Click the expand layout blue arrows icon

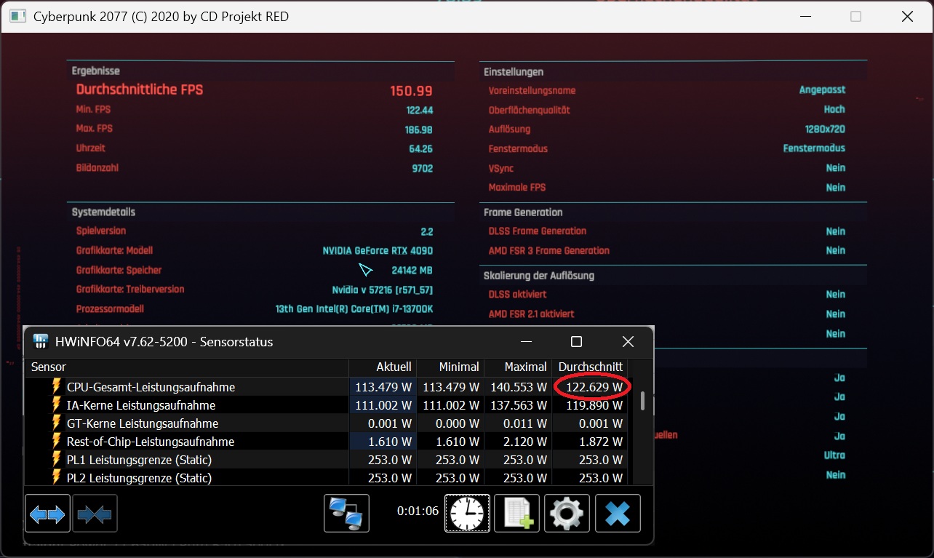click(47, 514)
